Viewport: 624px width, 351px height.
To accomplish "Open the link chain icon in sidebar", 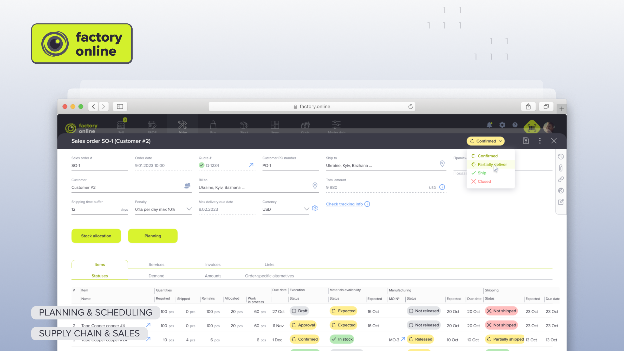I will point(561,179).
